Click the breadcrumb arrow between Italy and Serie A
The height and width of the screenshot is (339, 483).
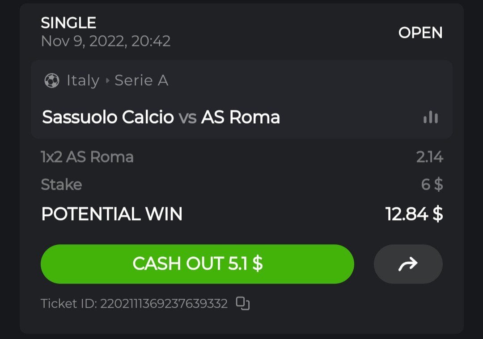tap(107, 81)
